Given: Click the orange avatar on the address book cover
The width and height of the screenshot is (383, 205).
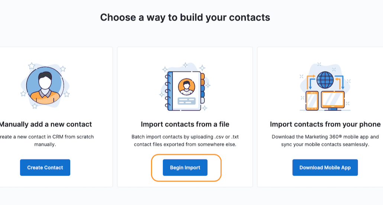Looking at the screenshot, I should (x=187, y=87).
